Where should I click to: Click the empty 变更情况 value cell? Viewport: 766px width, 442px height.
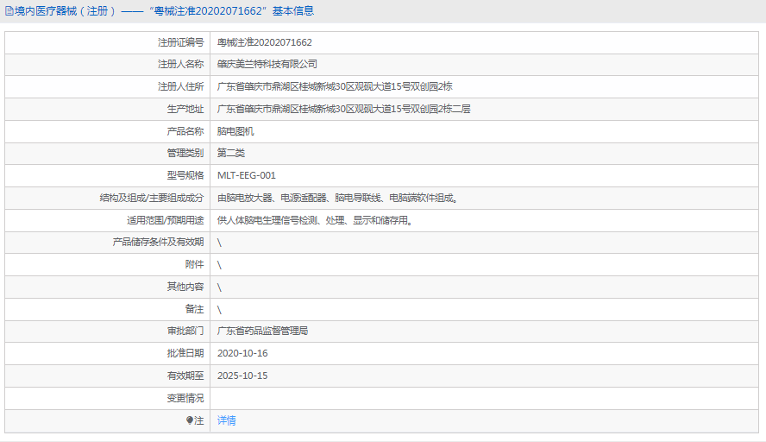[x=483, y=398]
